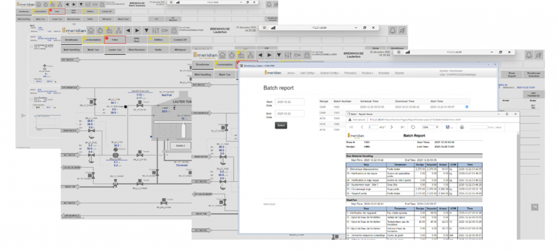Click the Brew Report button on the right
The image size is (558, 250).
pyautogui.click(x=511, y=74)
